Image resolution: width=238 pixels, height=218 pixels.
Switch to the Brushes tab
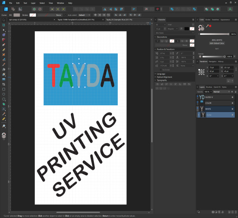tap(209, 87)
